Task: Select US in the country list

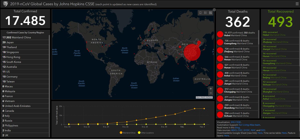Action: [x=24, y=72]
